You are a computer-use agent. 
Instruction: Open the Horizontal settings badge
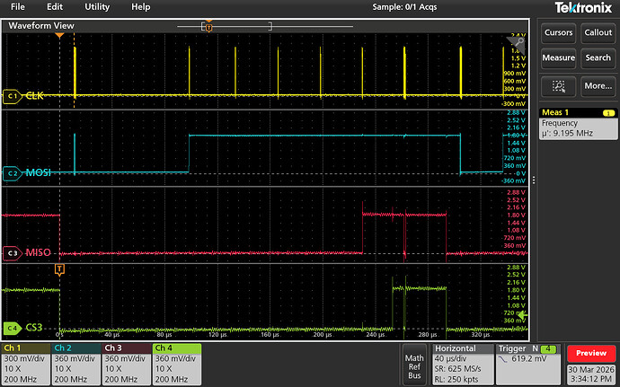462,364
